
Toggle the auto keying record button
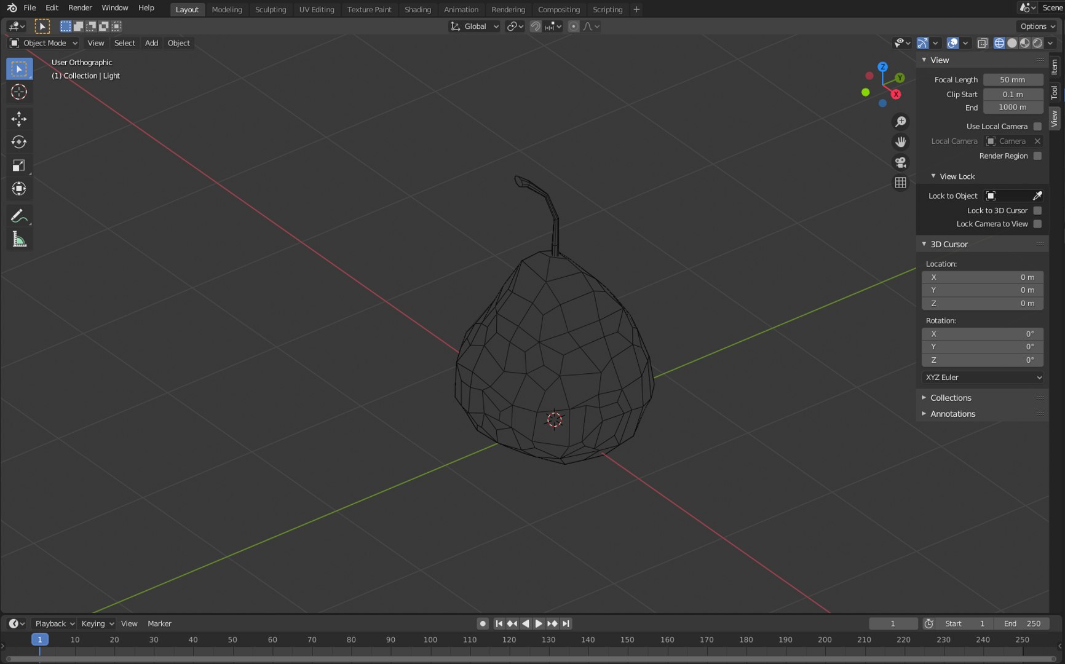point(483,623)
